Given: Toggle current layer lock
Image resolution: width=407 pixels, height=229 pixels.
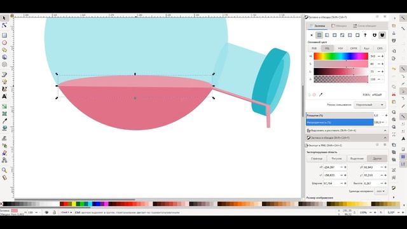Looking at the screenshot, I should click(x=54, y=212).
